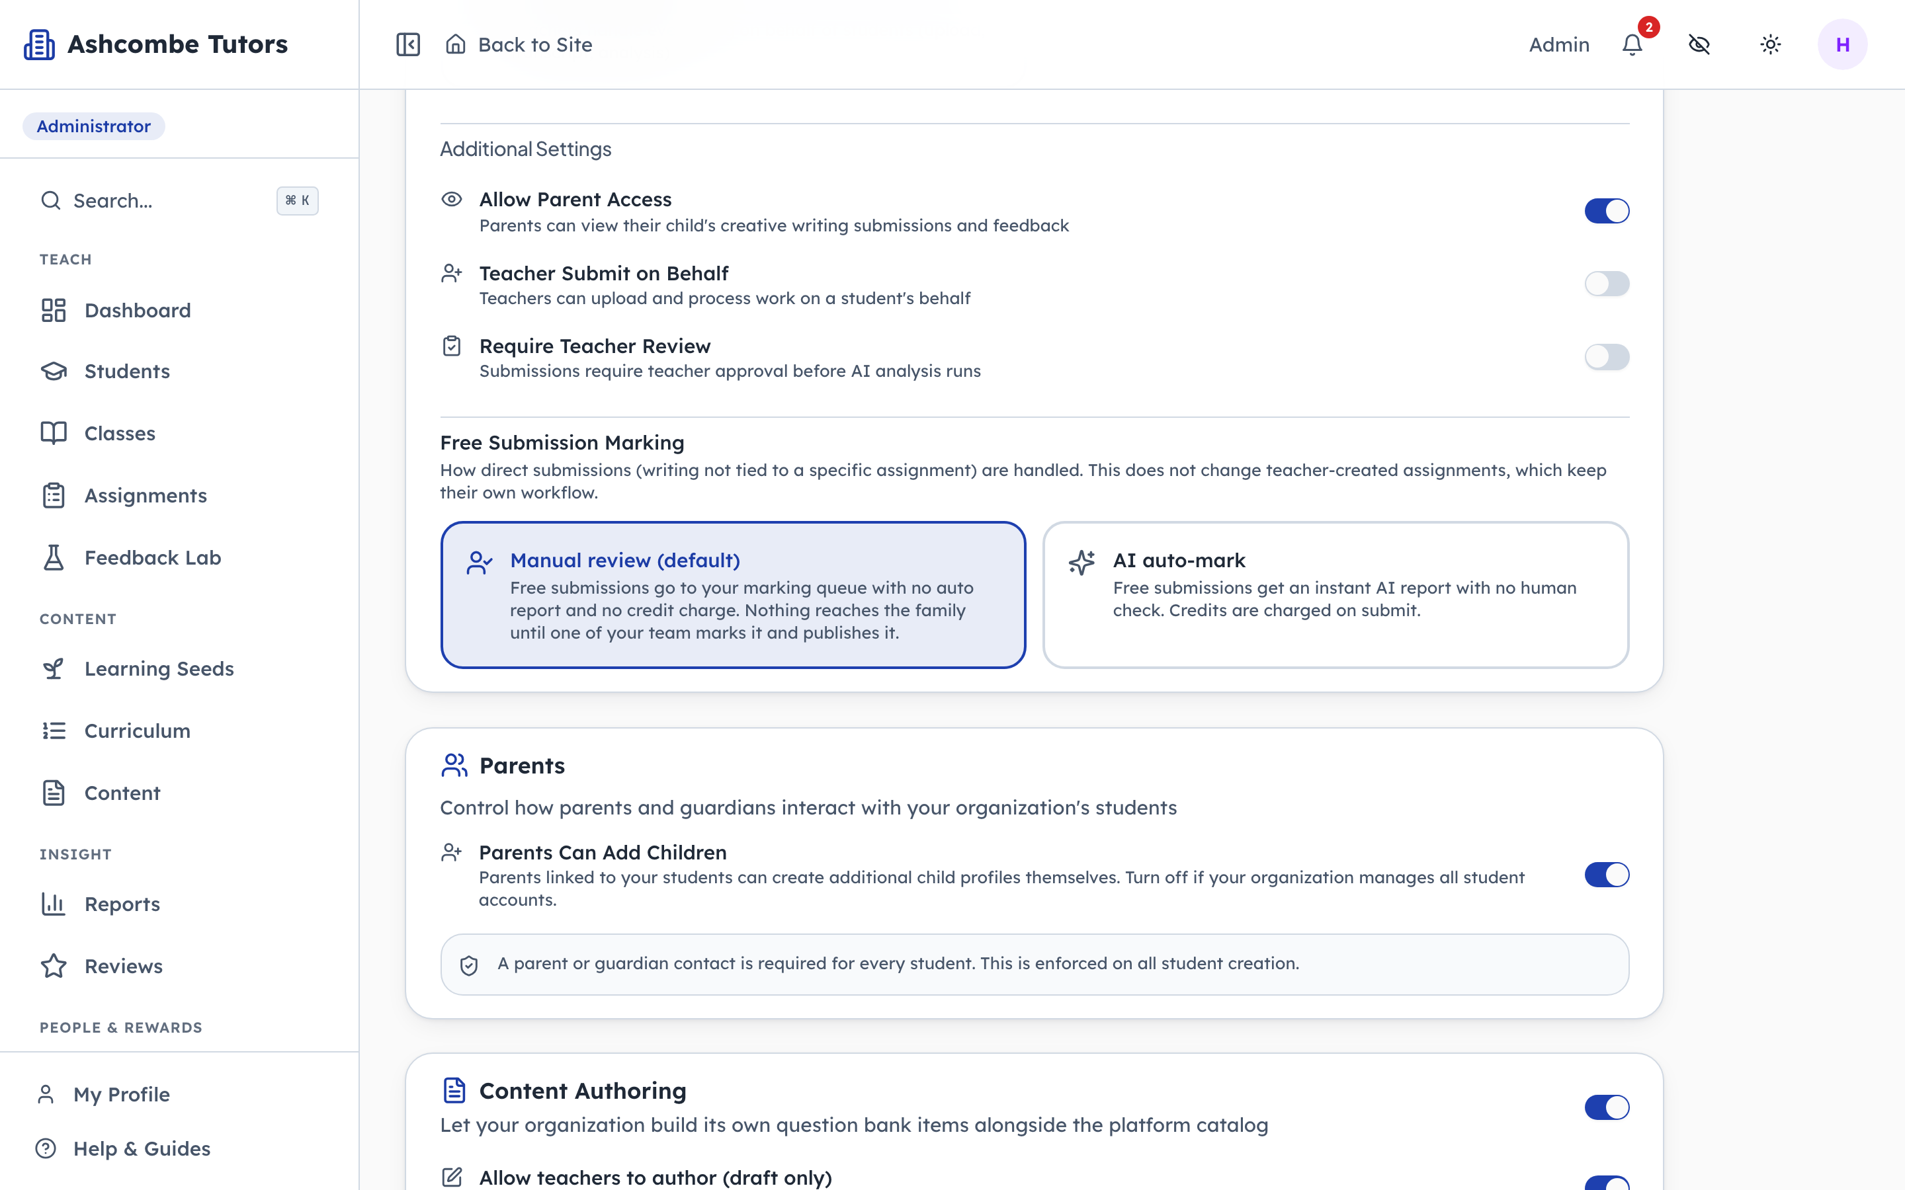Collapse the sidebar panel icon
The width and height of the screenshot is (1905, 1190).
click(x=407, y=45)
